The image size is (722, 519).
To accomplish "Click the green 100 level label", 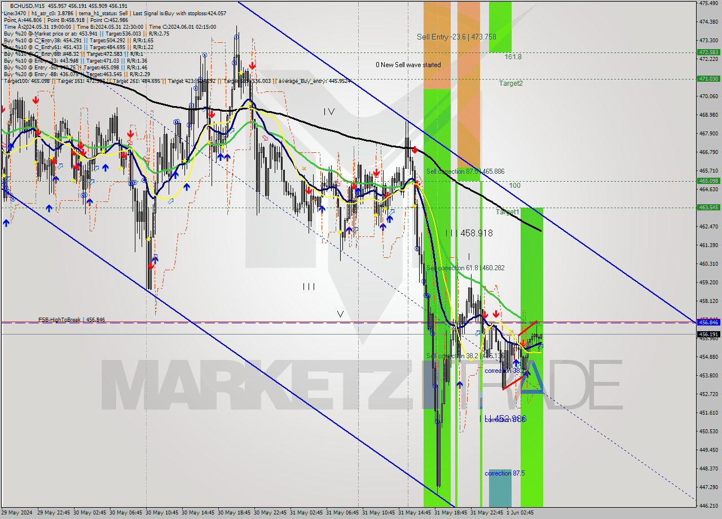I will [x=514, y=185].
